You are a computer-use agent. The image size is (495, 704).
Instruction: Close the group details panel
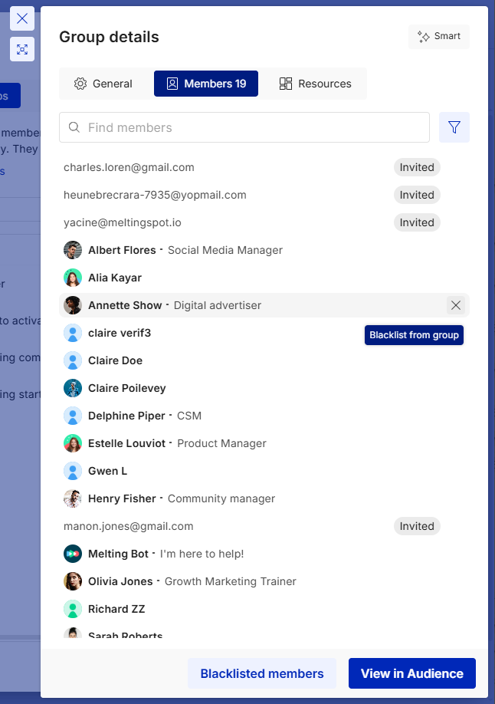tap(22, 18)
